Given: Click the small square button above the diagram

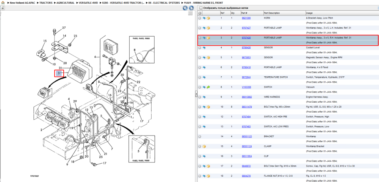Looking at the screenshot, I should pyautogui.click(x=191, y=13).
